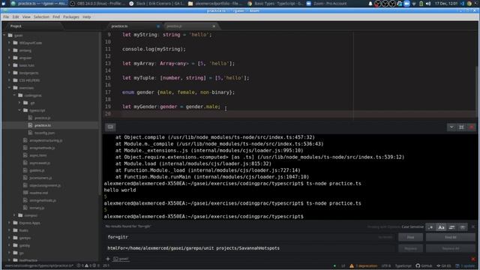
Task: Open the View menu
Action: tap(26, 16)
